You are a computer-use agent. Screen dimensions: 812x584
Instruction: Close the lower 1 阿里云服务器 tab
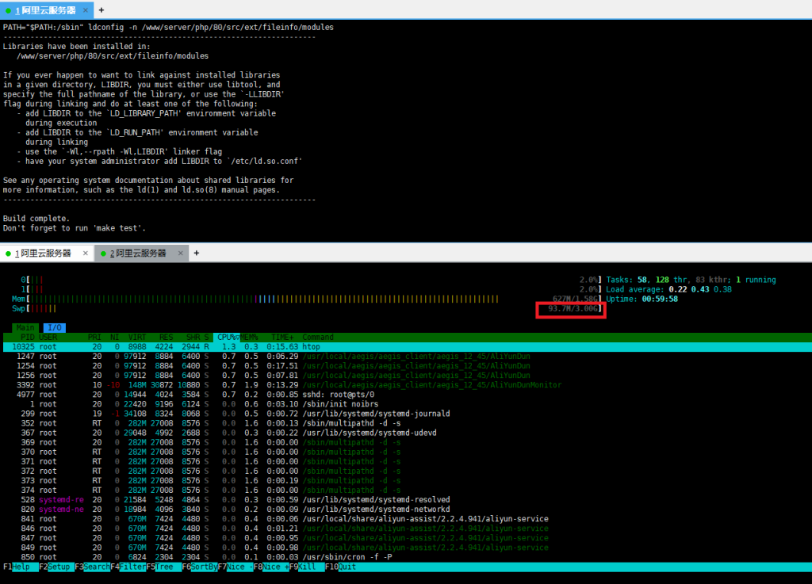click(86, 253)
